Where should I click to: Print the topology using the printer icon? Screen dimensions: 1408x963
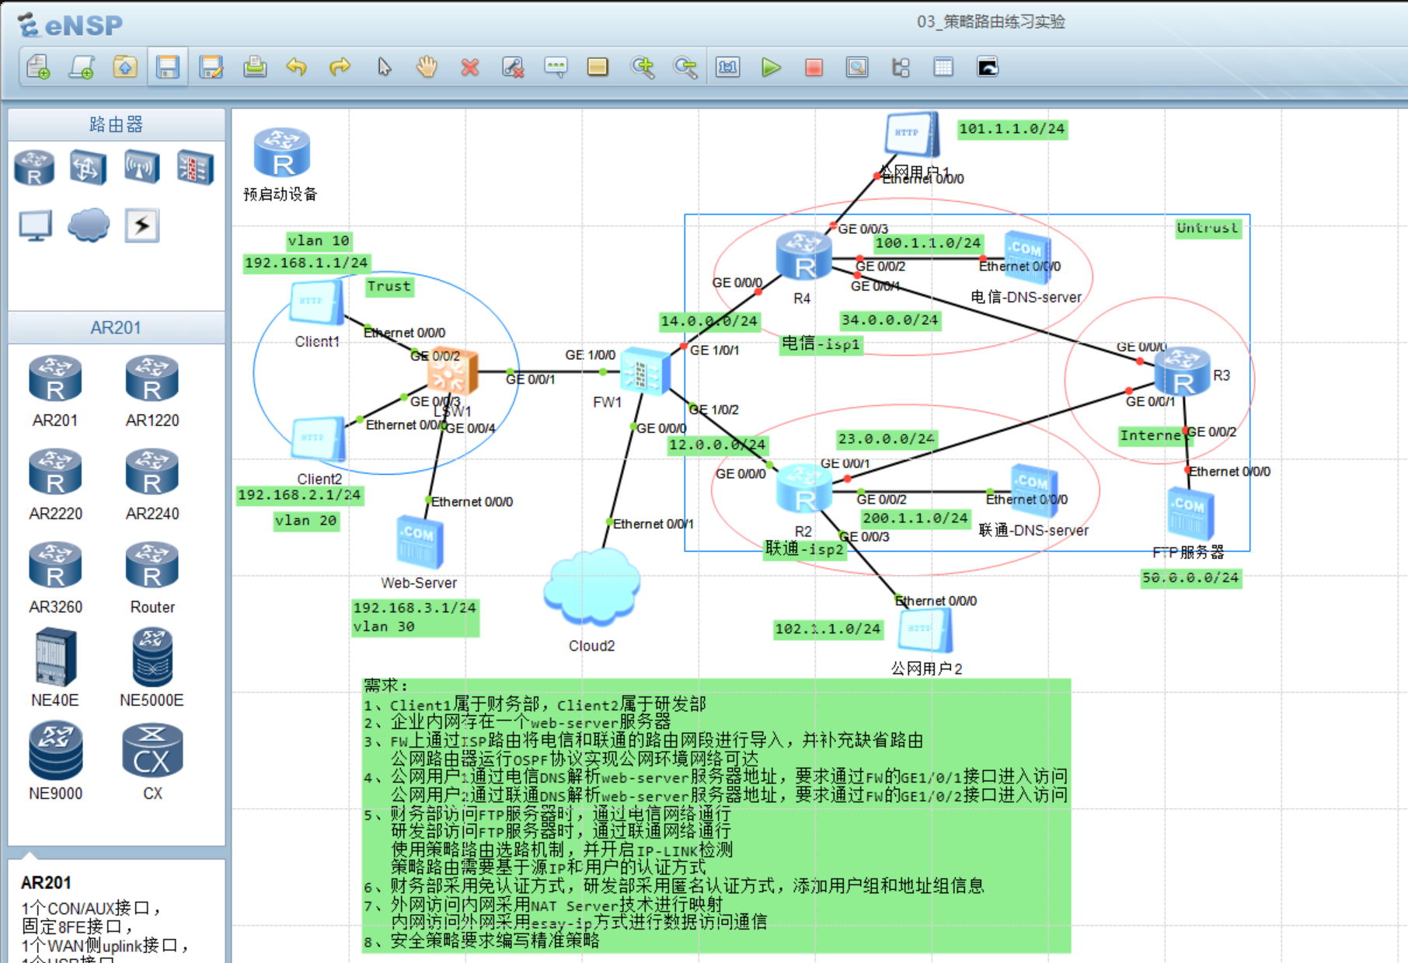pos(254,68)
